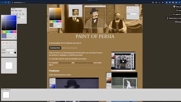Select the third tool icon beside the eraser

tap(10, 43)
